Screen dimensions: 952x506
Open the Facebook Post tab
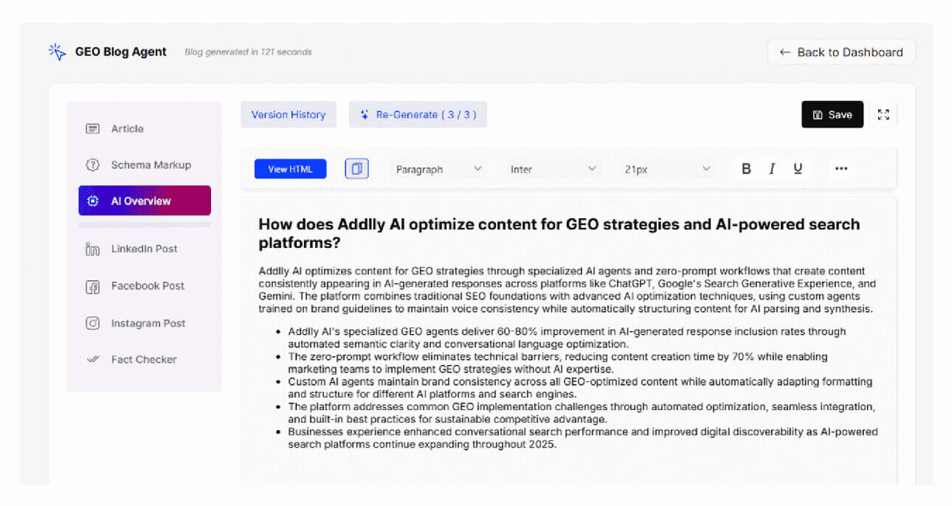pos(145,286)
